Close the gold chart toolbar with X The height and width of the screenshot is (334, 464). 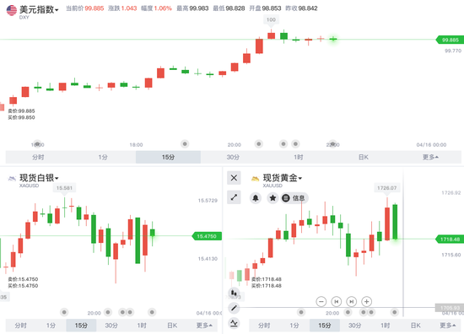(x=234, y=178)
